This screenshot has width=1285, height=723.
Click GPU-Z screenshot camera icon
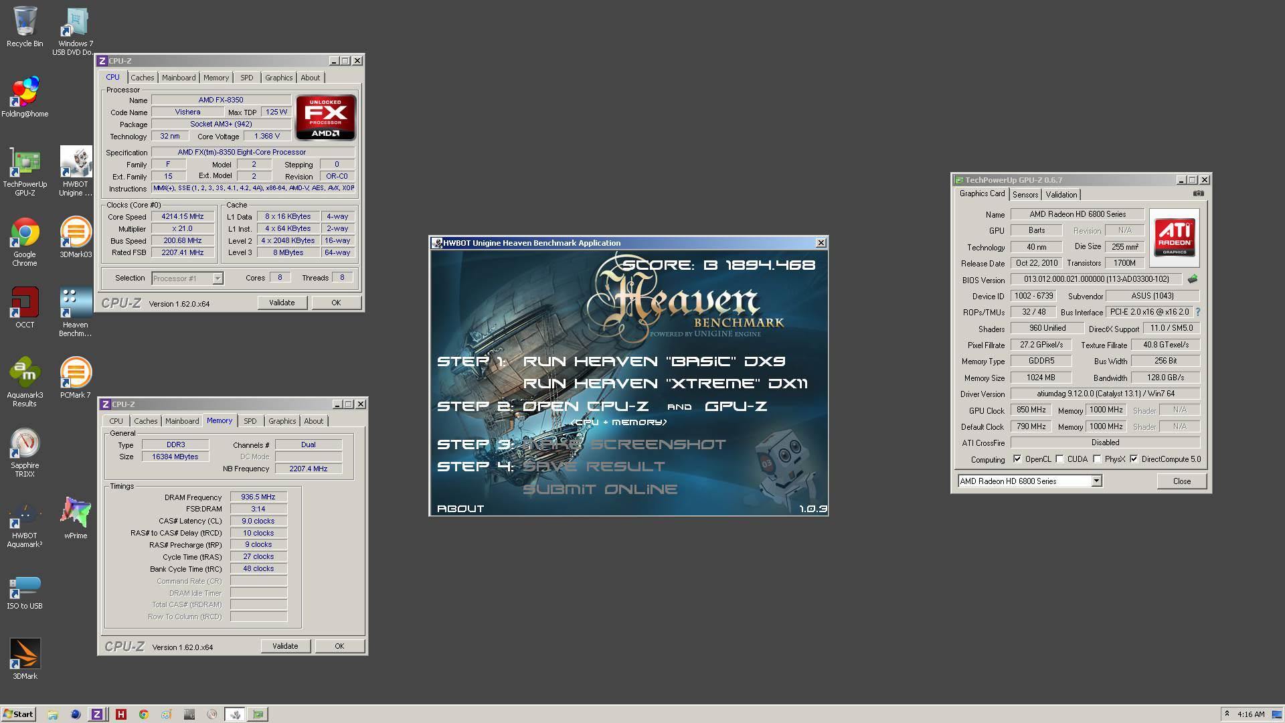coord(1198,193)
